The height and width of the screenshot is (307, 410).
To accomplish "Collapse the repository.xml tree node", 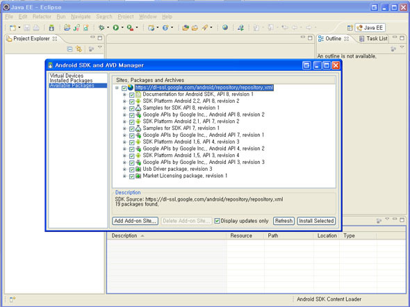I will (x=117, y=88).
